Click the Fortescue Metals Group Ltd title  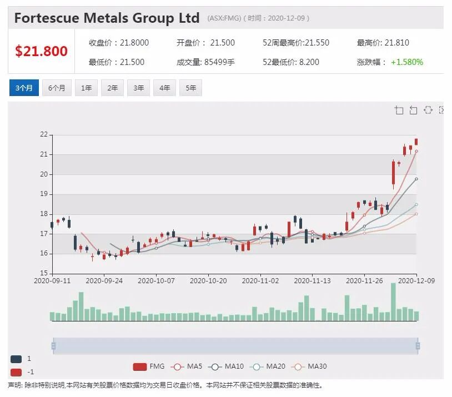[107, 18]
